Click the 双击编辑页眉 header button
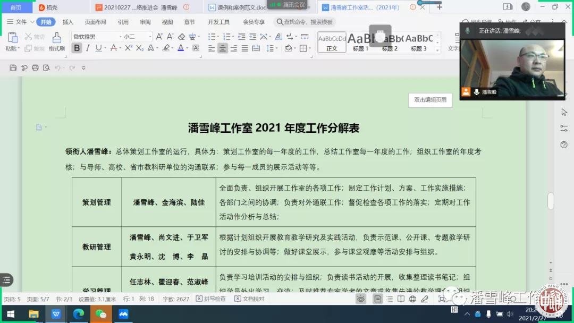The height and width of the screenshot is (323, 574). click(x=430, y=100)
